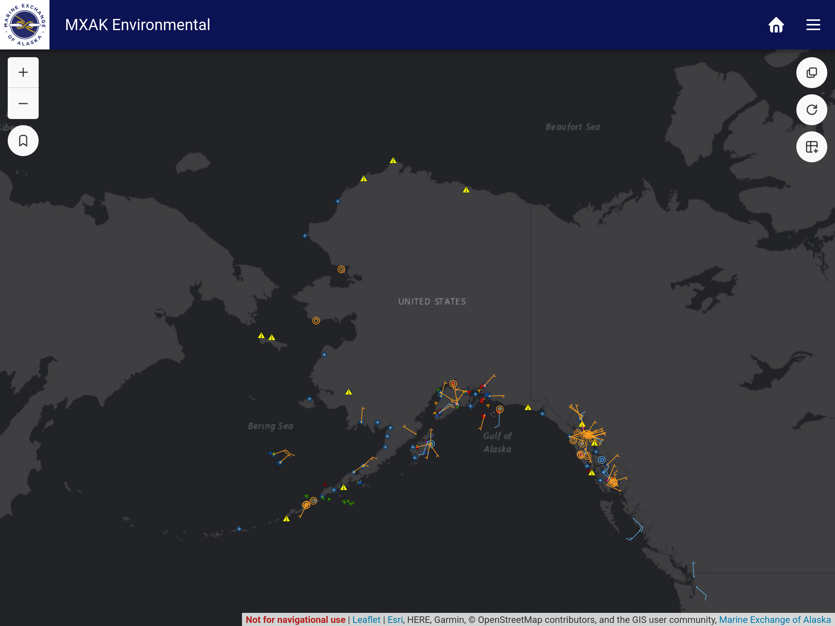
Task: Click the northernmost yellow warning triangle
Action: click(x=393, y=160)
